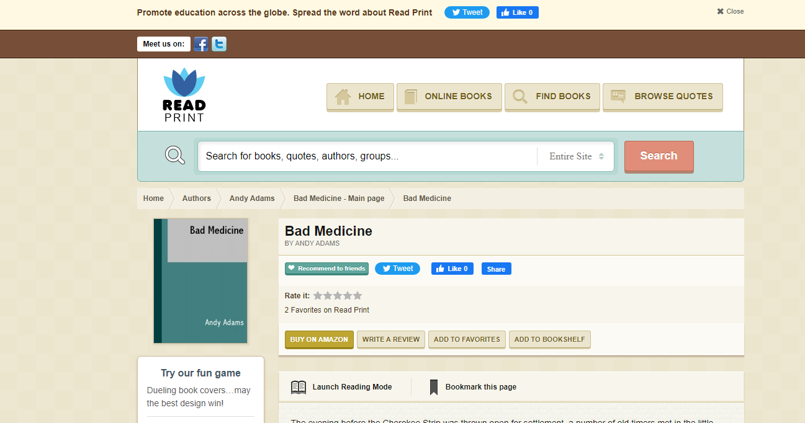Like Read Print in the top banner

coord(517,12)
